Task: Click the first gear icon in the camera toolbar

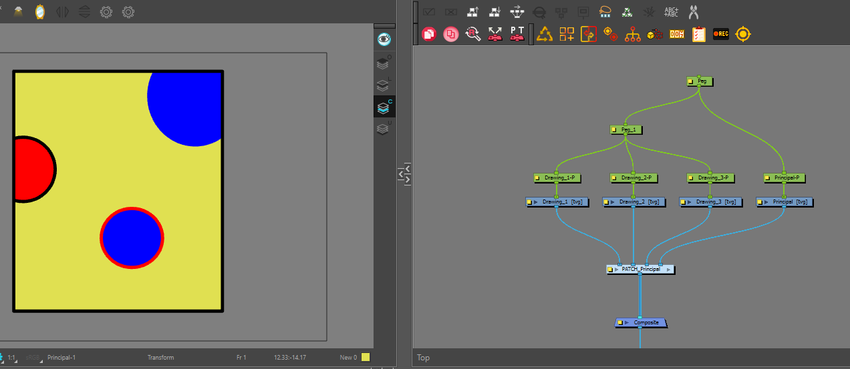Action: point(106,11)
